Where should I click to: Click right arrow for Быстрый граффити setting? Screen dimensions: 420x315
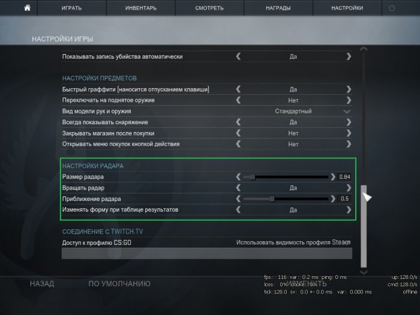349,89
